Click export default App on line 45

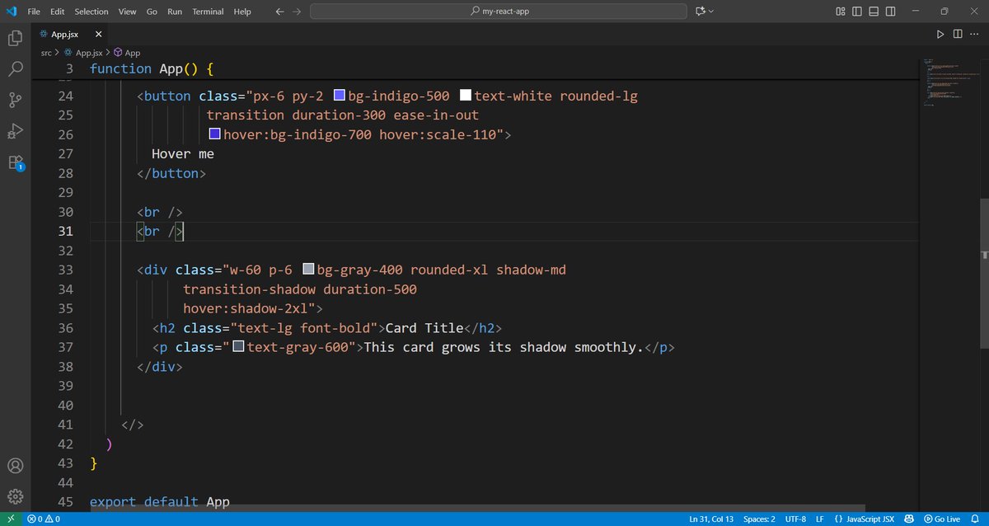pos(160,502)
